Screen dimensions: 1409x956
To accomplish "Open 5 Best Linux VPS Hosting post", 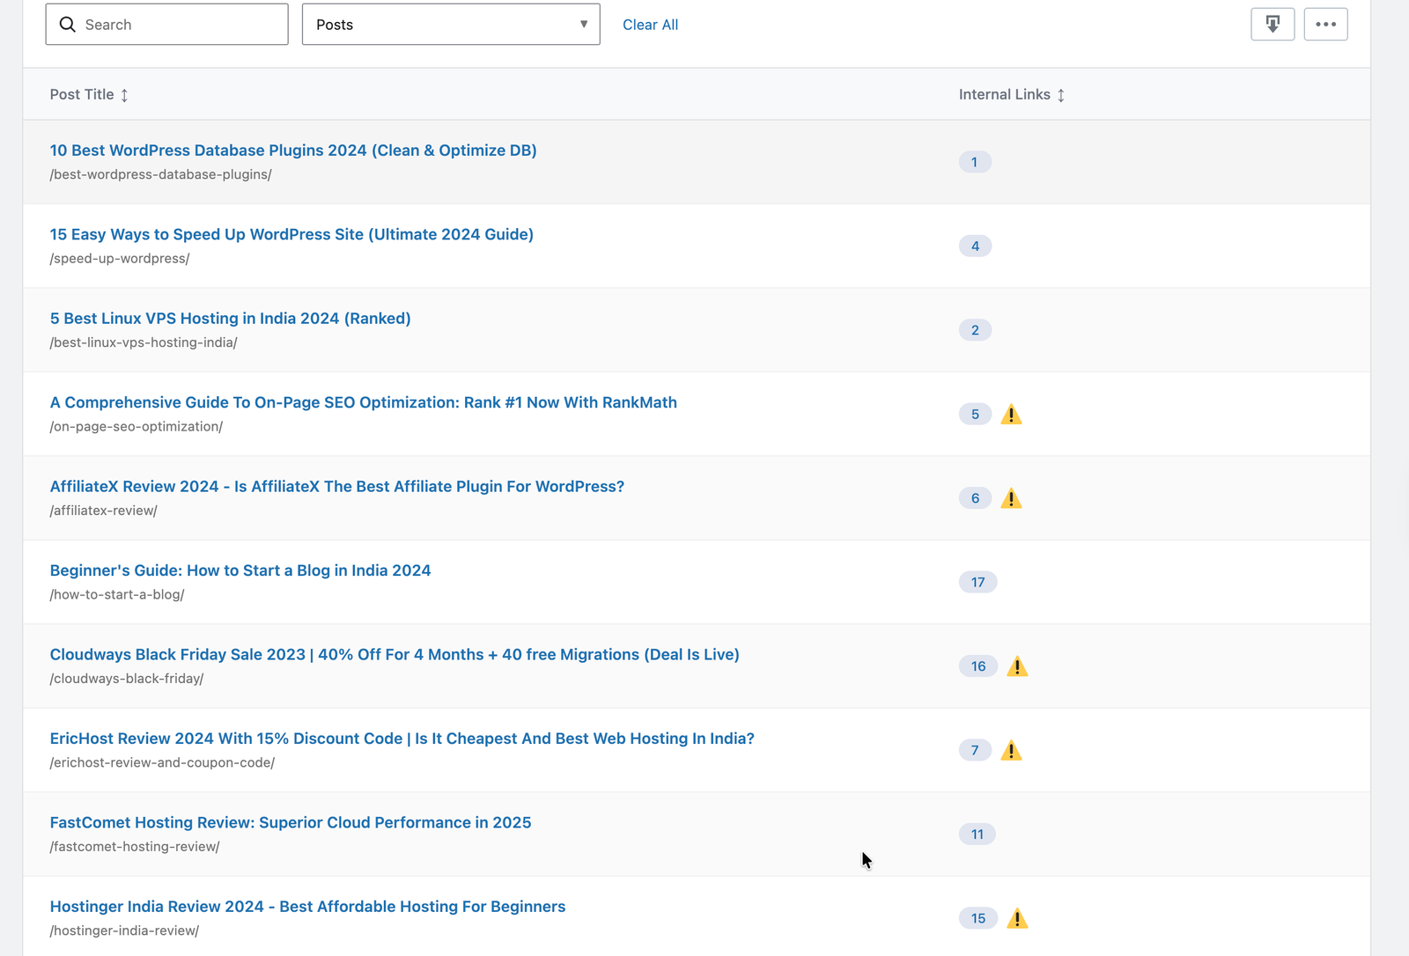I will [231, 319].
